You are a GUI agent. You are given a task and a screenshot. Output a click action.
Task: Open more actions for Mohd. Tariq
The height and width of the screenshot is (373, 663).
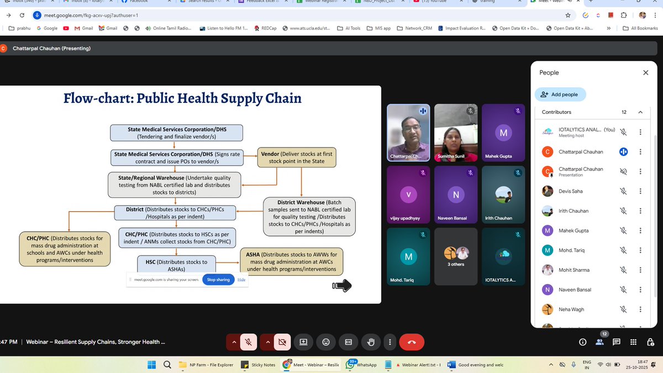pos(640,250)
